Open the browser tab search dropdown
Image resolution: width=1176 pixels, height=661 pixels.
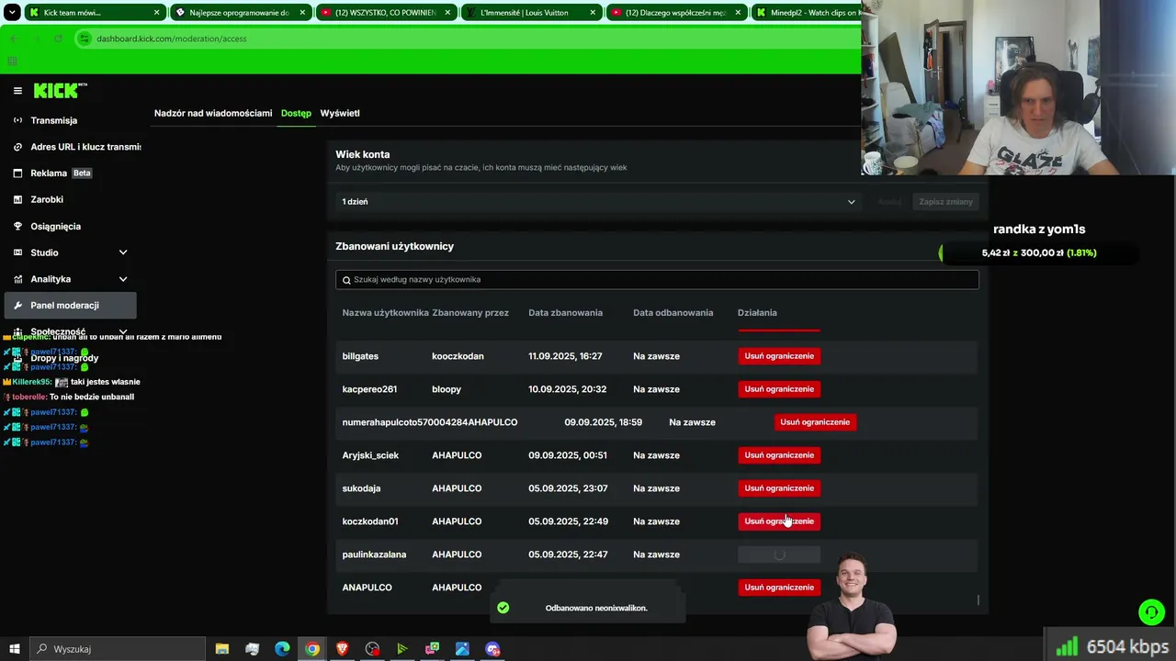click(12, 13)
